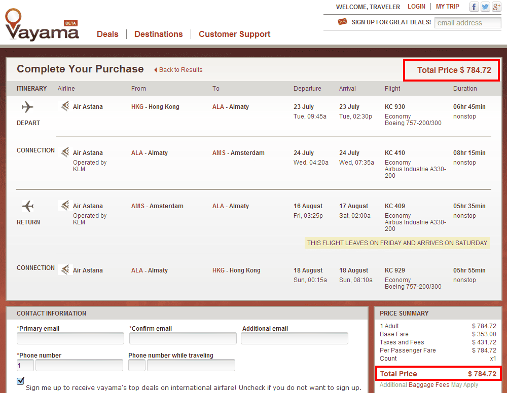Click the return airplane icon
The height and width of the screenshot is (393, 507).
(x=28, y=206)
